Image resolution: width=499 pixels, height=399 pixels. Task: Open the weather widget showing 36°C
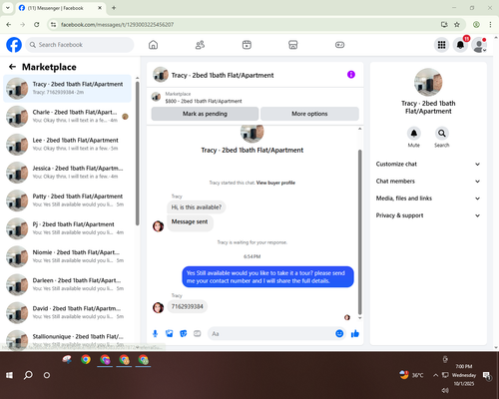point(411,375)
